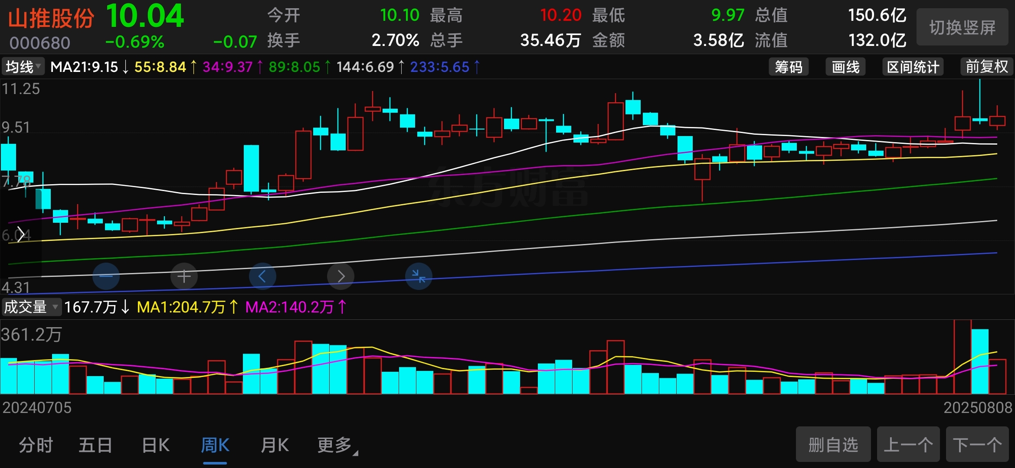
Task: Click 流值 132.0亿 value
Action: pos(877,40)
